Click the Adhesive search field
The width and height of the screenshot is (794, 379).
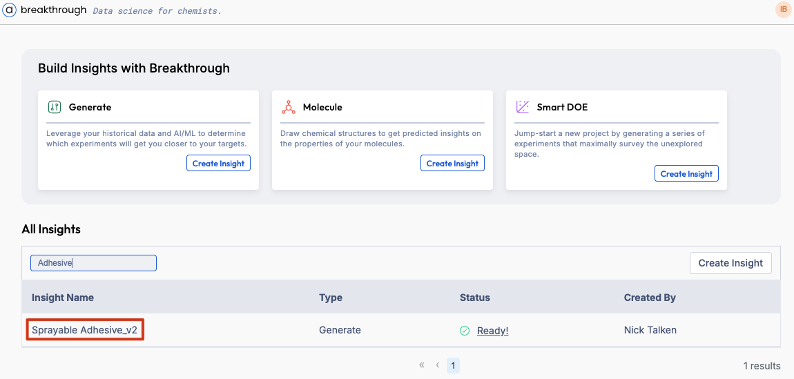(x=93, y=263)
